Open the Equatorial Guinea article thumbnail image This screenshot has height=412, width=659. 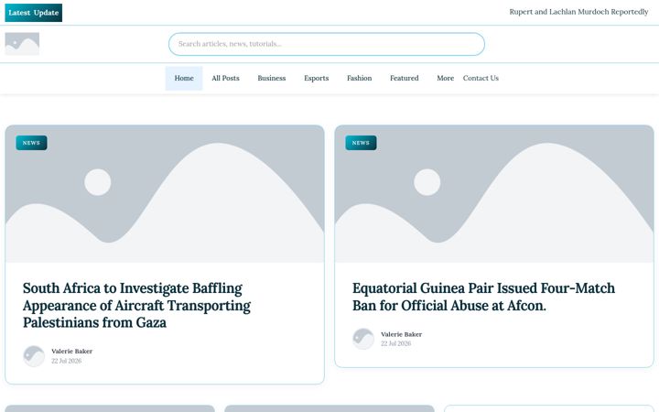[x=494, y=194]
